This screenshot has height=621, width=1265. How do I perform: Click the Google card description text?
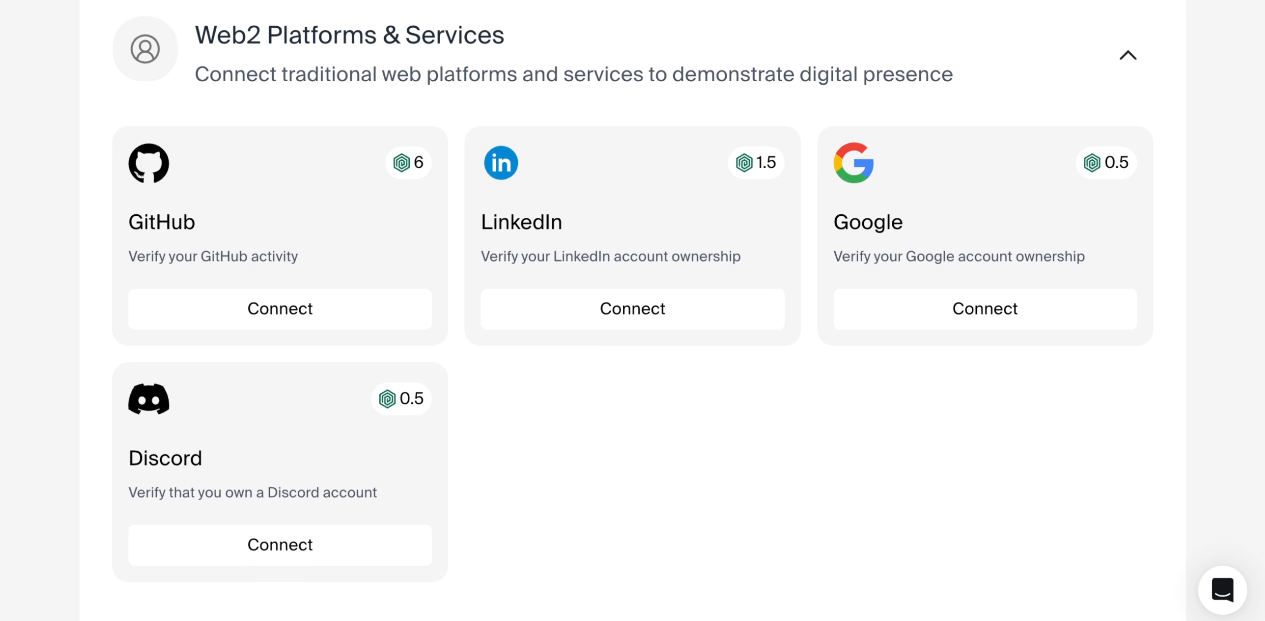[x=959, y=256]
